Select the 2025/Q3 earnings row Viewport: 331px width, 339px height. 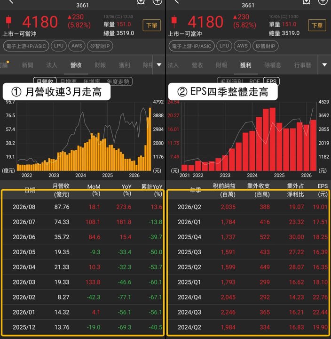(x=248, y=252)
